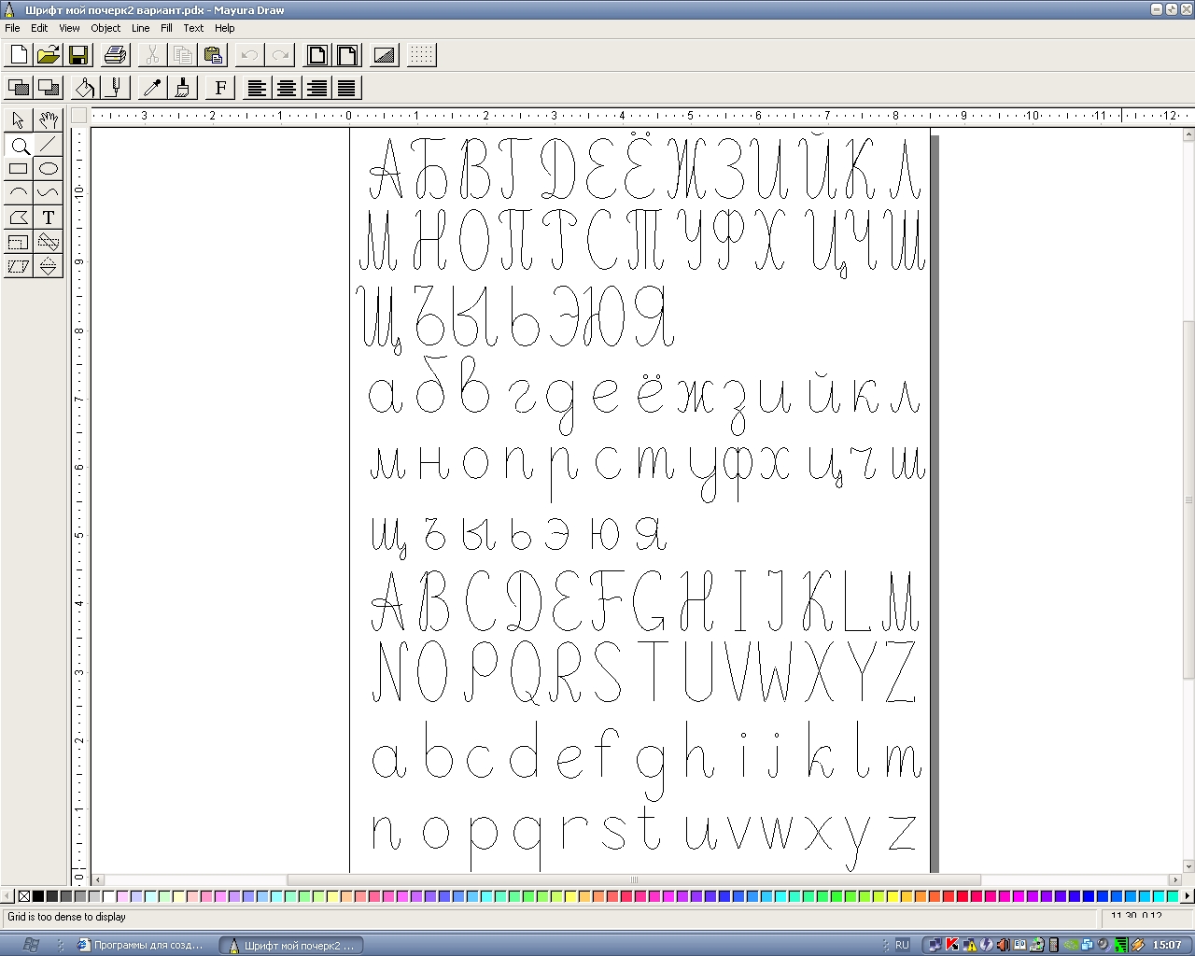Open the font dialog with the F icon
1195x956 pixels.
pyautogui.click(x=220, y=88)
